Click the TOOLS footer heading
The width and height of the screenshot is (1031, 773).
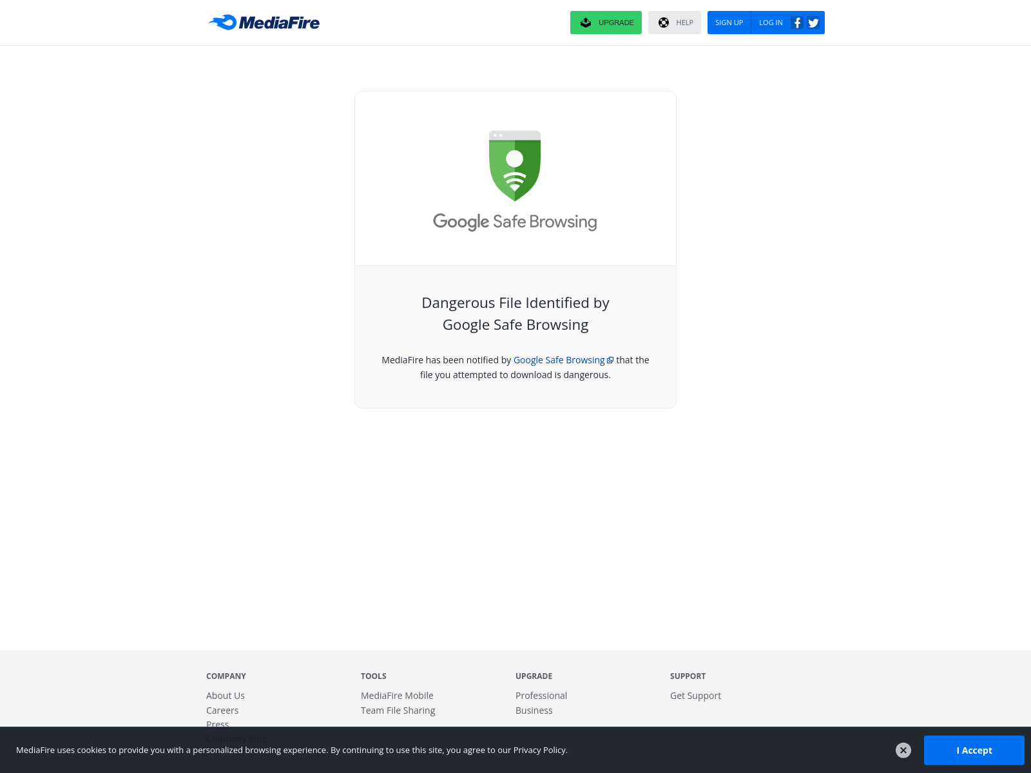(x=374, y=676)
